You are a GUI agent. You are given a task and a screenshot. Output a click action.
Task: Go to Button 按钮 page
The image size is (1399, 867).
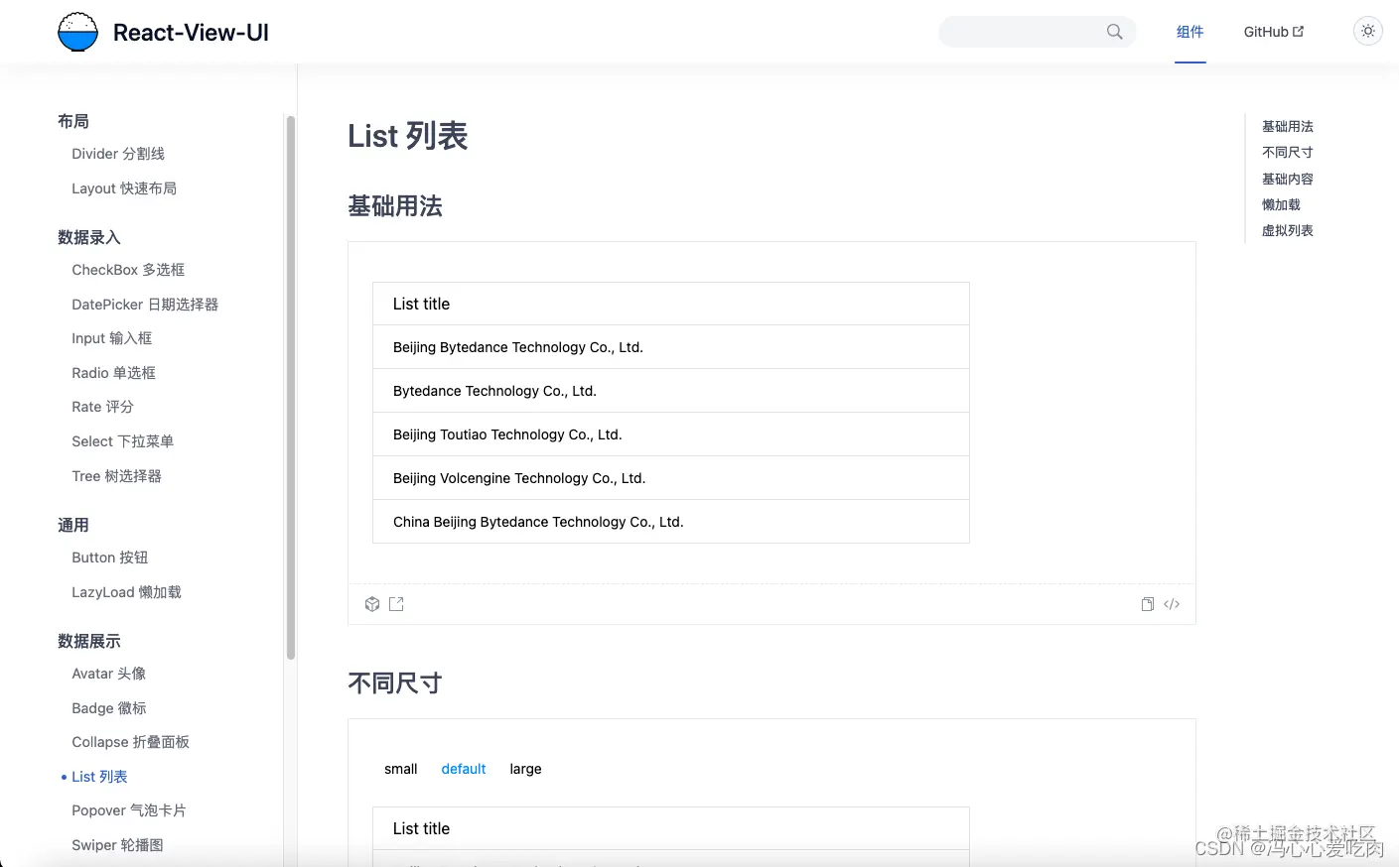pyautogui.click(x=109, y=557)
